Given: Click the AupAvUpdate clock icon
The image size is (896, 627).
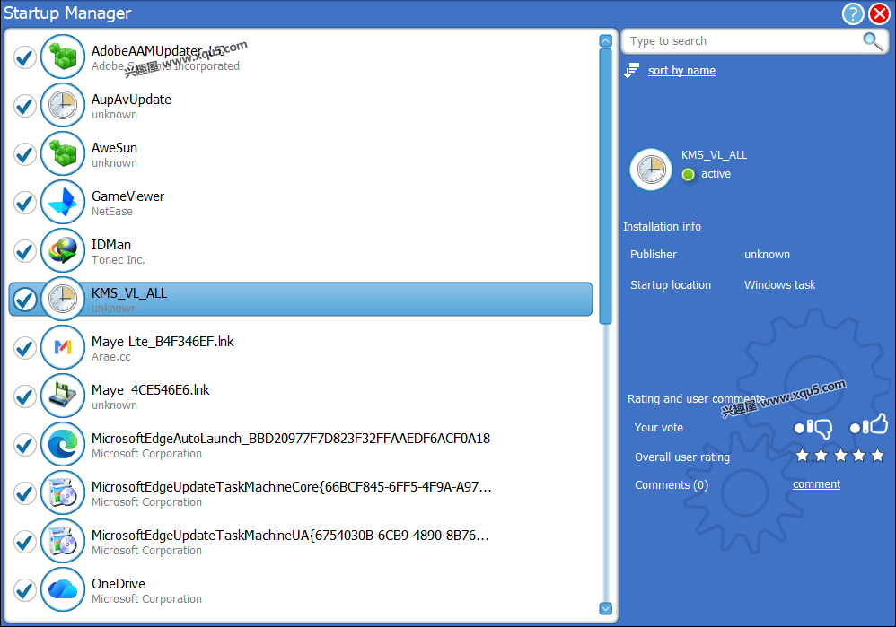Looking at the screenshot, I should tap(61, 105).
